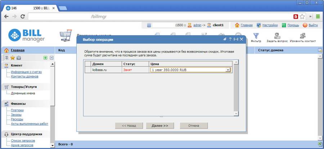The height and width of the screenshot is (149, 324).
Task: Click Выйти to log out
Action: tap(313, 25)
